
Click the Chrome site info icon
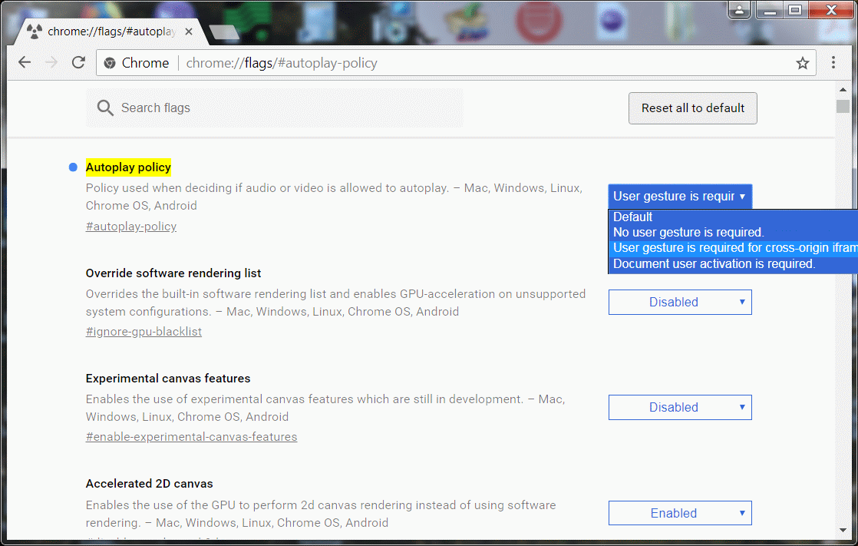(110, 63)
